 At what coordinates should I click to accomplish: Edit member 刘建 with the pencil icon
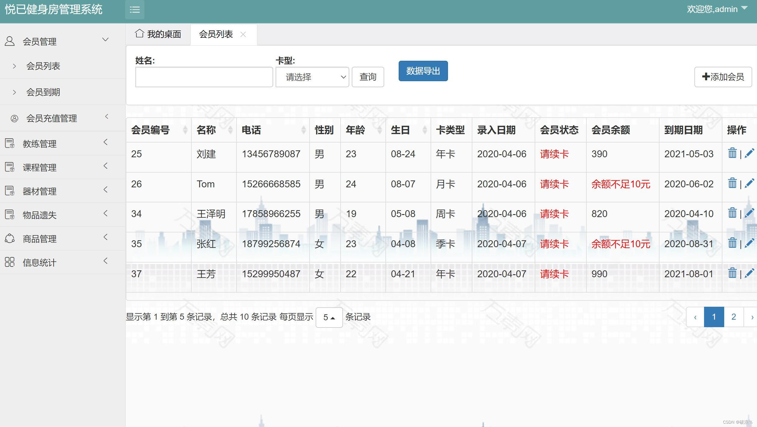point(749,153)
